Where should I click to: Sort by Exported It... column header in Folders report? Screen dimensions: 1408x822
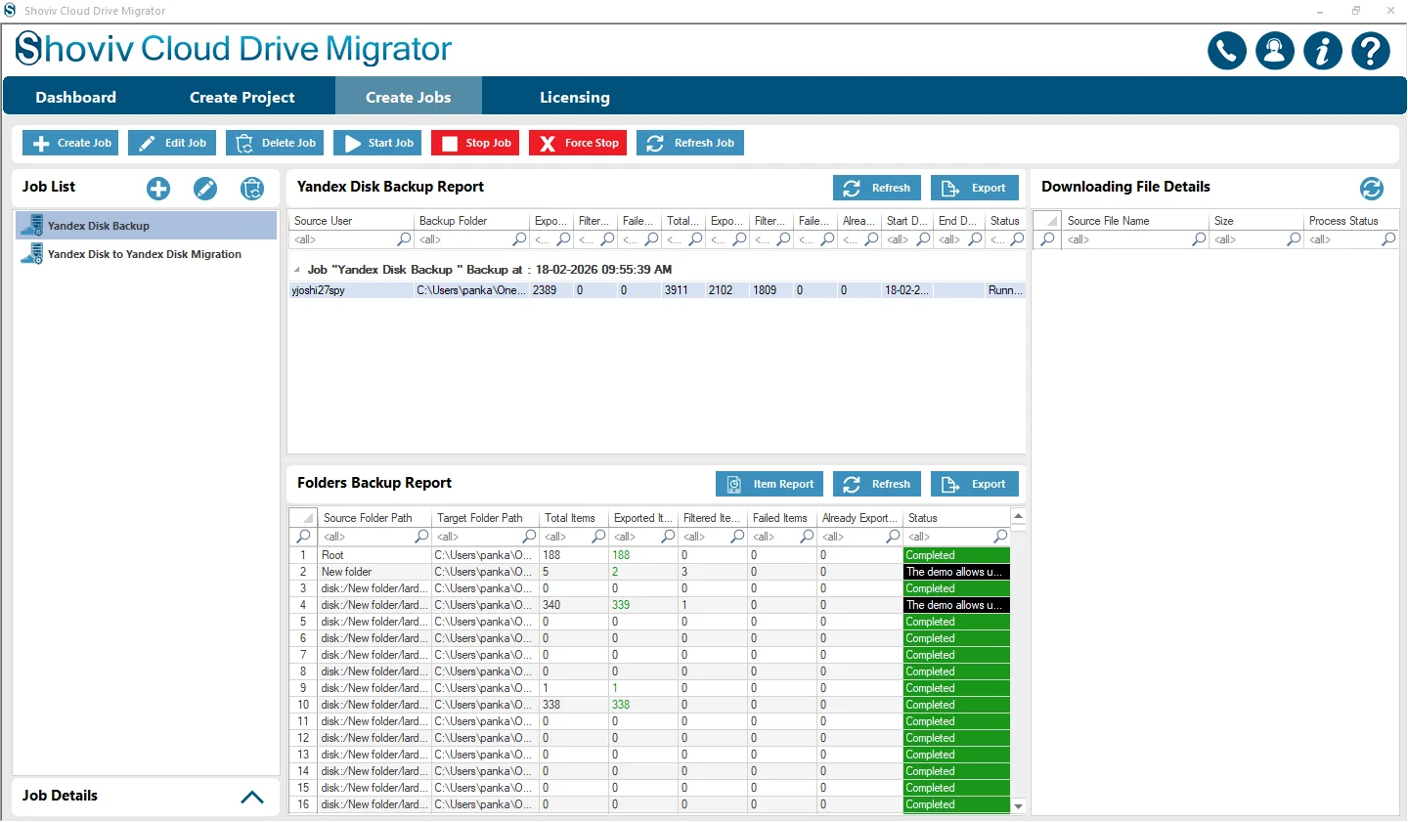(642, 518)
